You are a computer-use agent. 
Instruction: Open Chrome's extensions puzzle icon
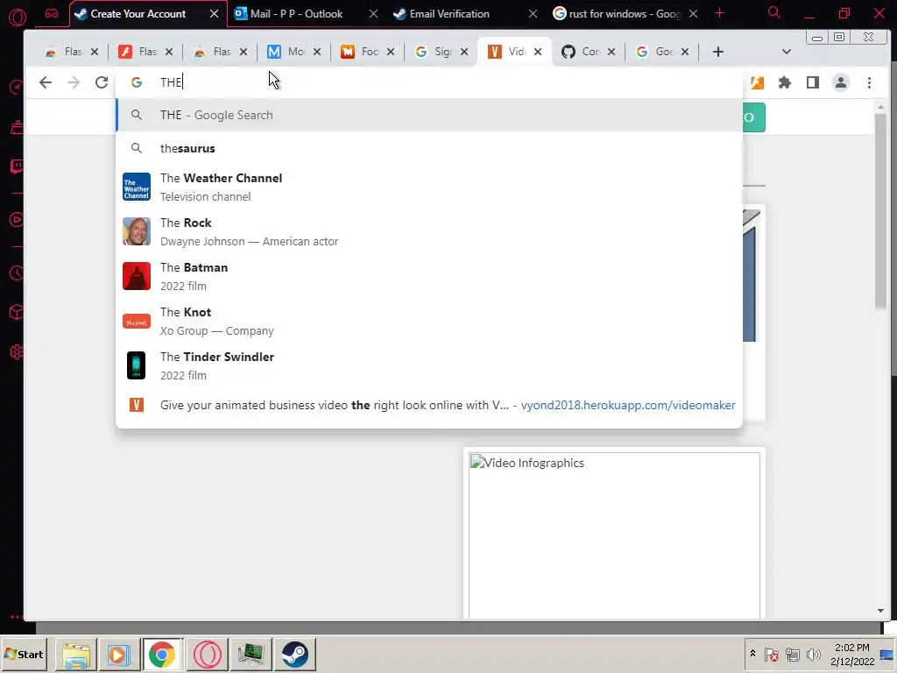[784, 82]
